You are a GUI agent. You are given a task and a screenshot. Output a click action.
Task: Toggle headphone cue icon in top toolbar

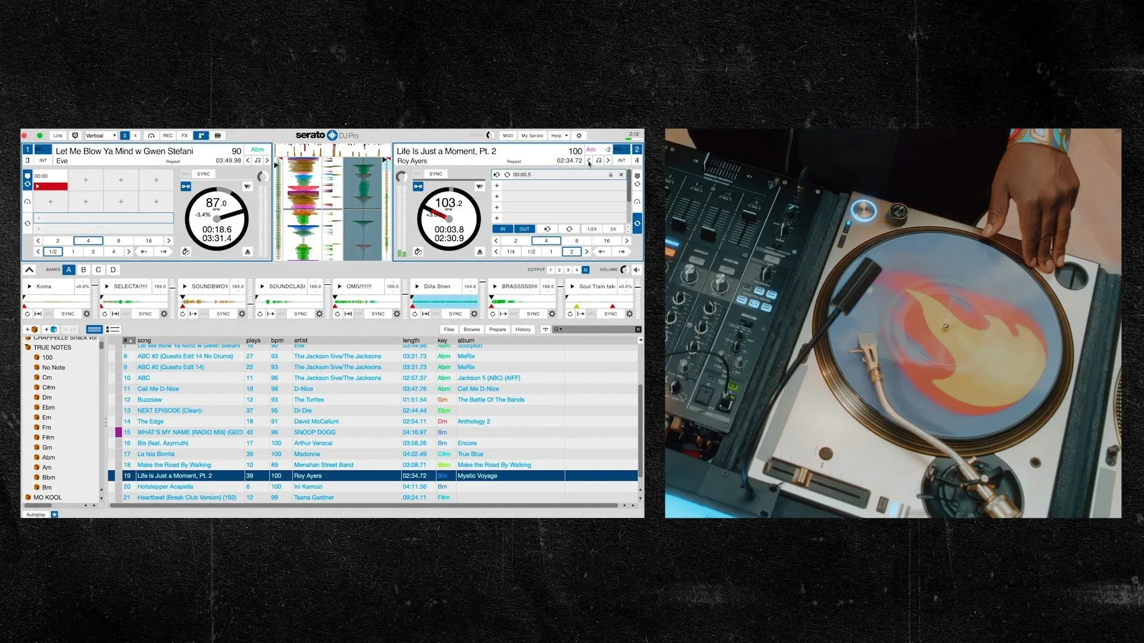[151, 136]
